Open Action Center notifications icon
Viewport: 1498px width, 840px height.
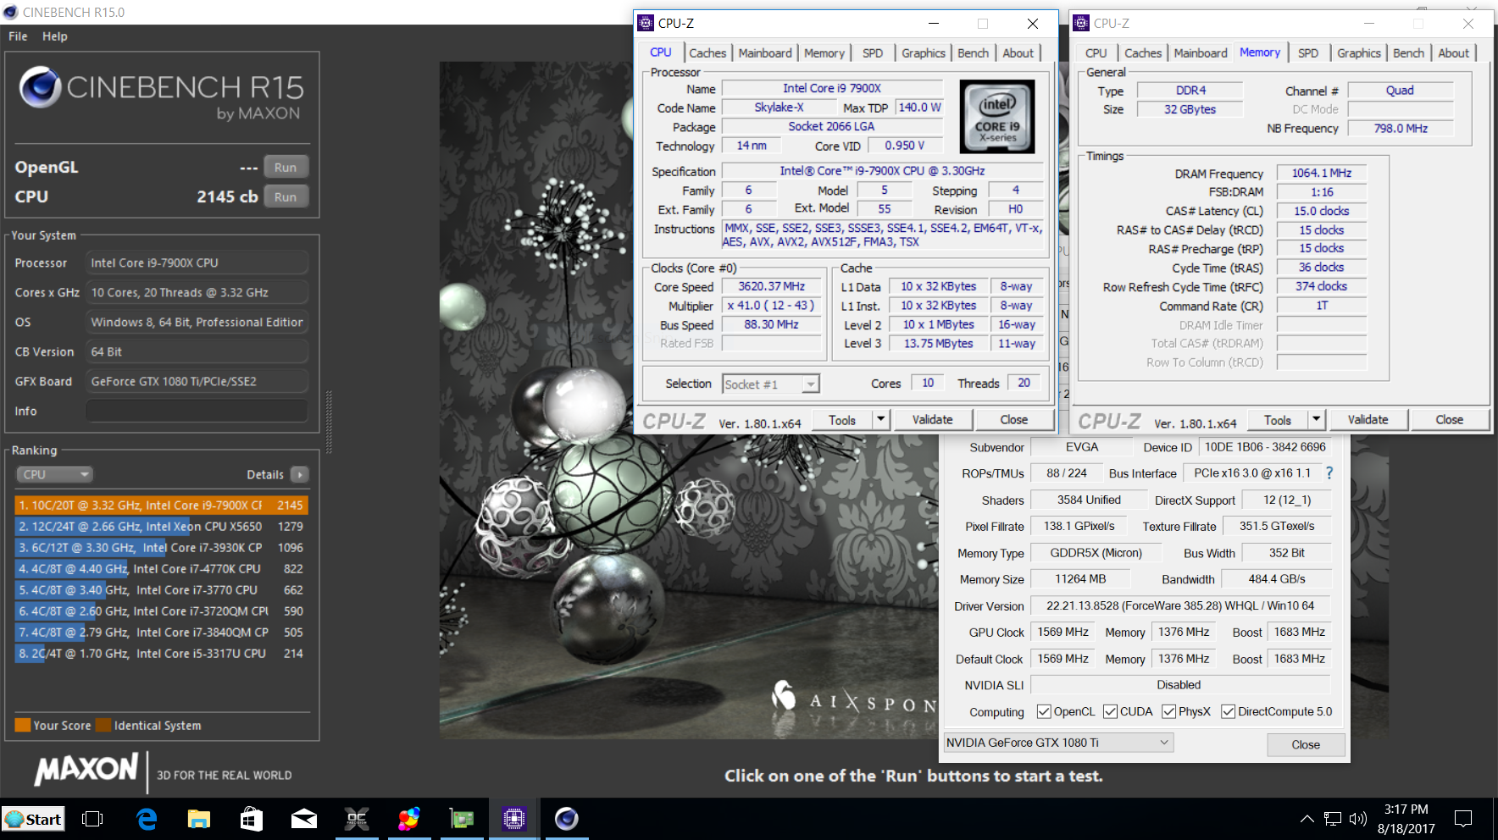click(x=1463, y=819)
